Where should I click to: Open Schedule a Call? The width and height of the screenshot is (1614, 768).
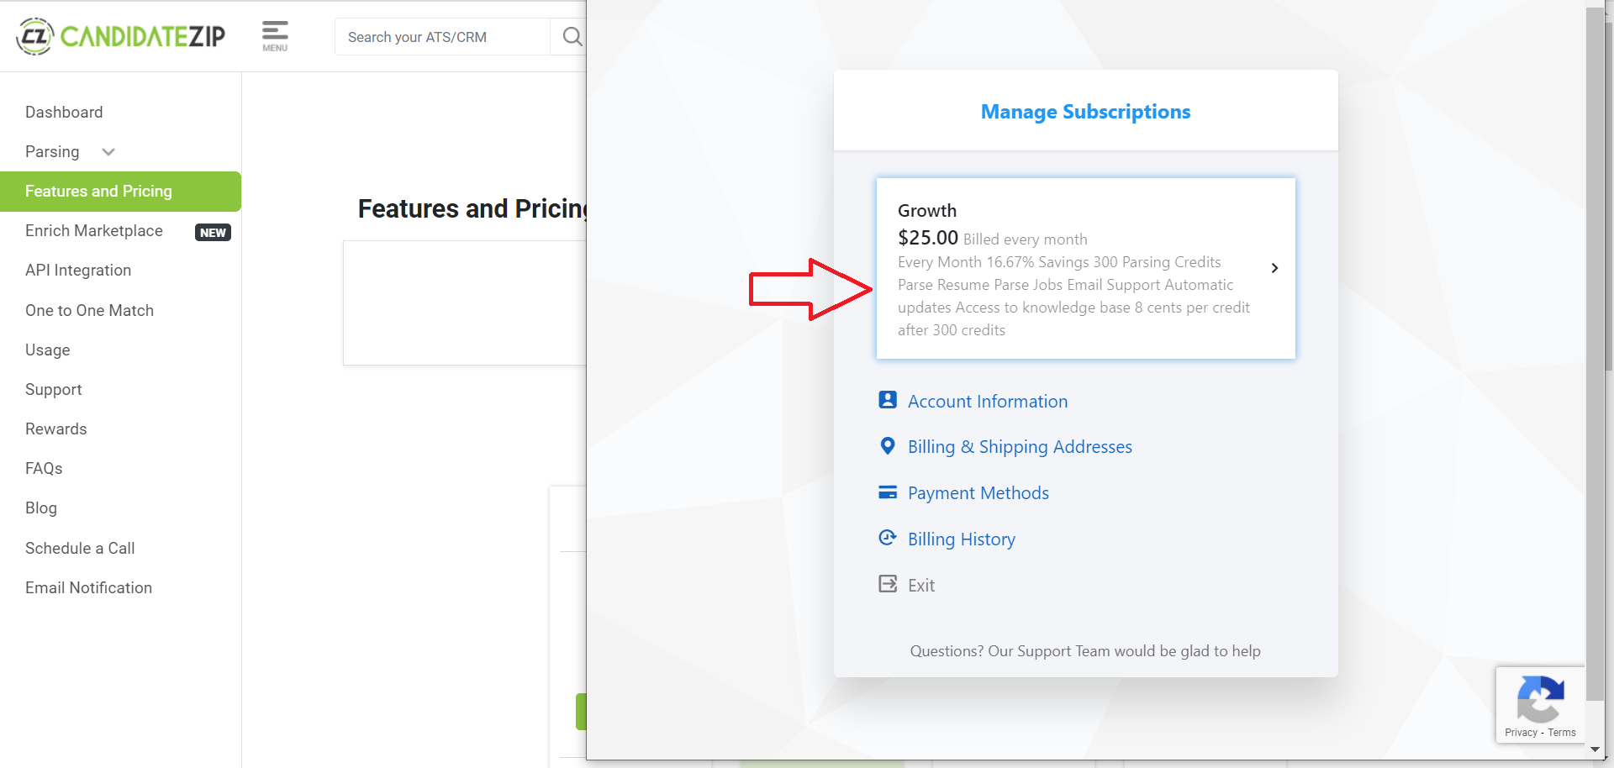coord(80,548)
